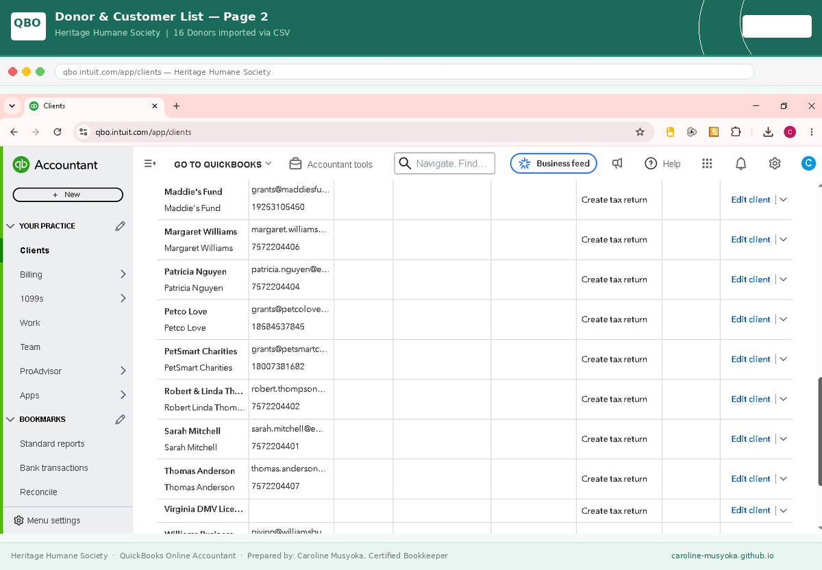The height and width of the screenshot is (570, 822).
Task: Select Thomas Anderson phone 7572204407
Action: (x=275, y=486)
